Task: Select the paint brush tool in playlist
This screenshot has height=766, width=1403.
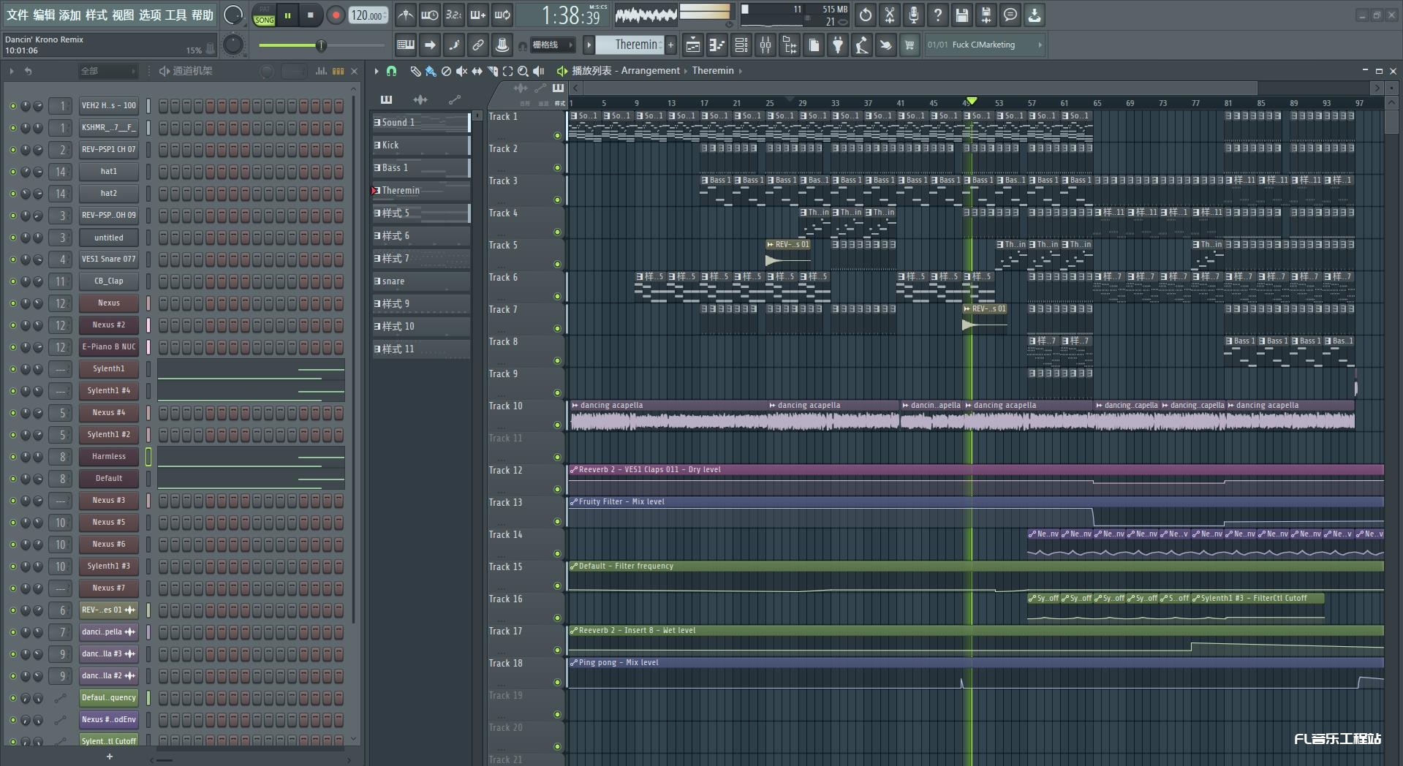Action: point(431,71)
